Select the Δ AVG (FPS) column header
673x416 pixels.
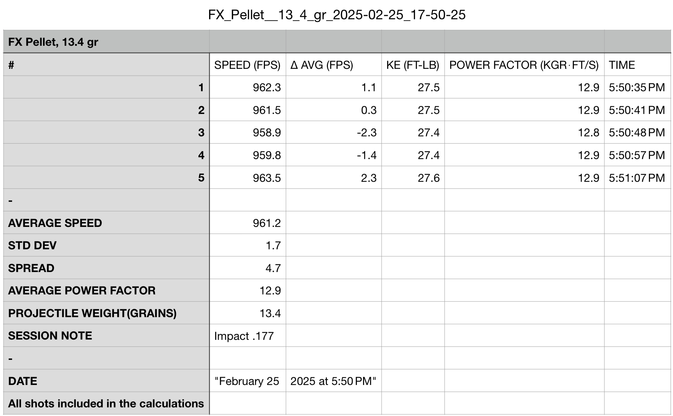(x=333, y=65)
